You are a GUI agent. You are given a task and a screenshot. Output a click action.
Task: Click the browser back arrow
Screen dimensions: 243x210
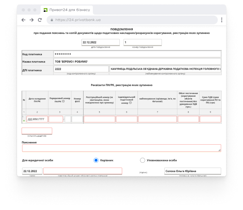[23, 20]
